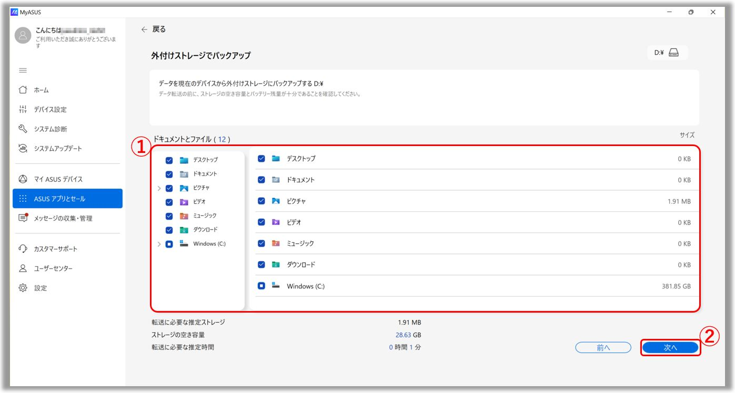Toggle Windows (C:) checkbox in the tree
735x393 pixels.
click(x=169, y=244)
